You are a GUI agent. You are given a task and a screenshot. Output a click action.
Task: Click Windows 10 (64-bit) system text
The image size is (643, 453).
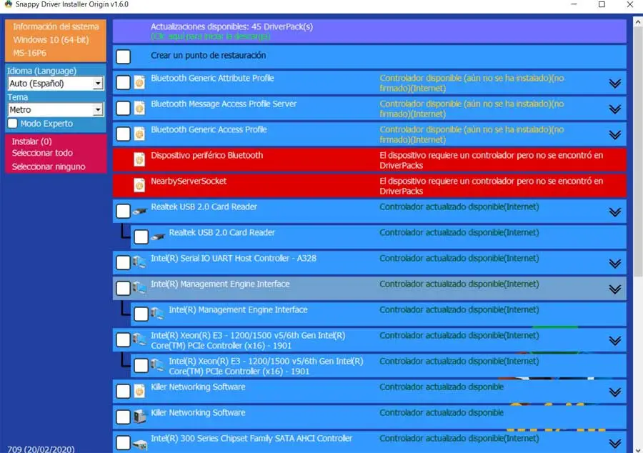51,40
